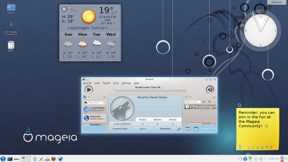Image resolution: width=288 pixels, height=162 pixels.
Task: Select the Mon forecast day in weather widget
Action: tap(83, 35)
